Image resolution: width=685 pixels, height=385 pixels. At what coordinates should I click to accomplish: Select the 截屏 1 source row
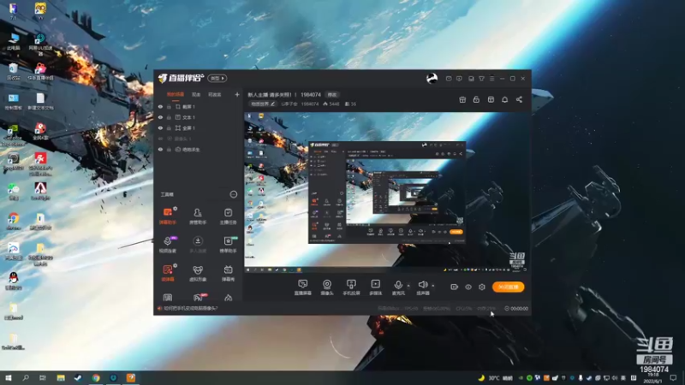[x=199, y=106]
